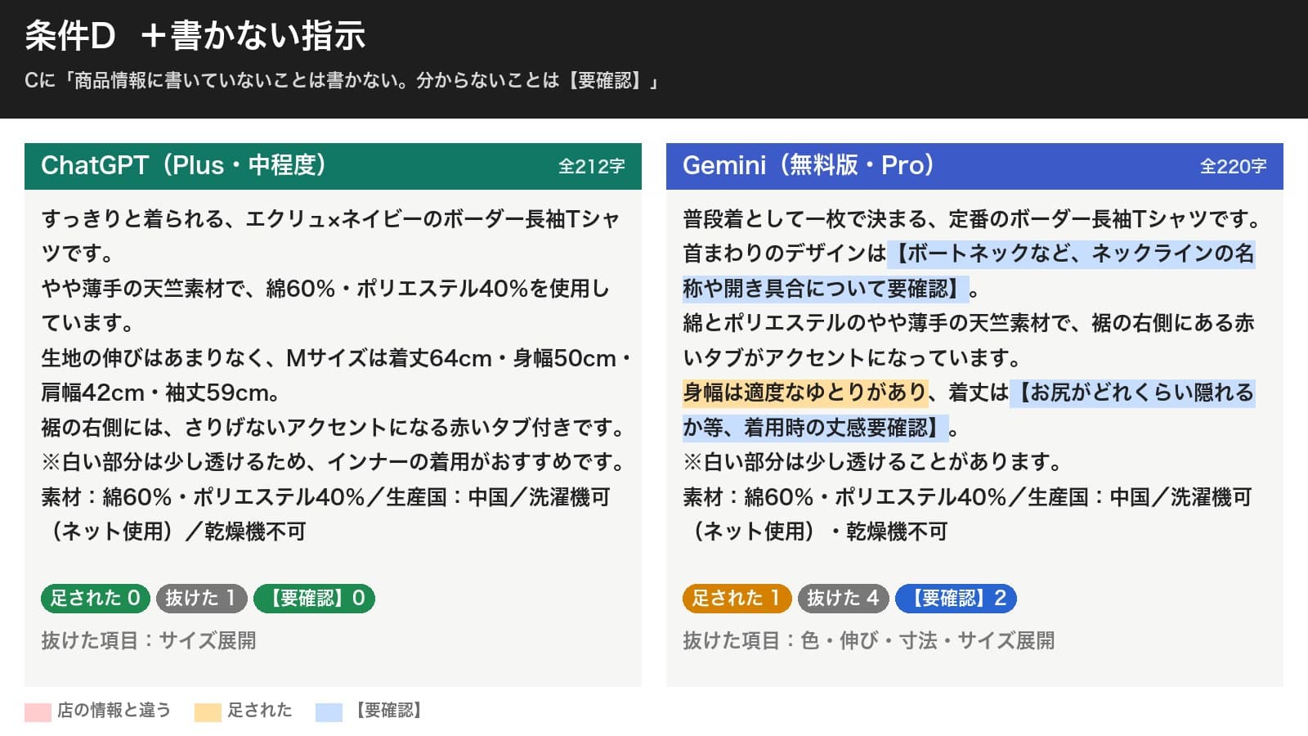Click the title 条件D +書かない指示
The width and height of the screenshot is (1308, 736).
[195, 35]
